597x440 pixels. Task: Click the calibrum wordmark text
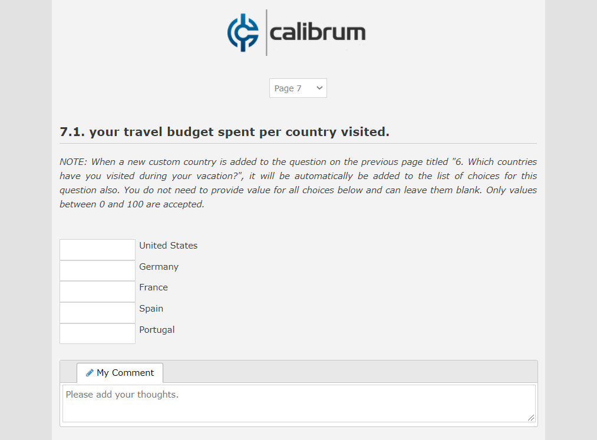(317, 32)
